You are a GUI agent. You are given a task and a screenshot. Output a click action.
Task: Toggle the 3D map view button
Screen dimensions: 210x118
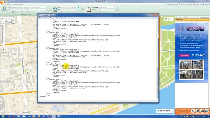point(10,19)
